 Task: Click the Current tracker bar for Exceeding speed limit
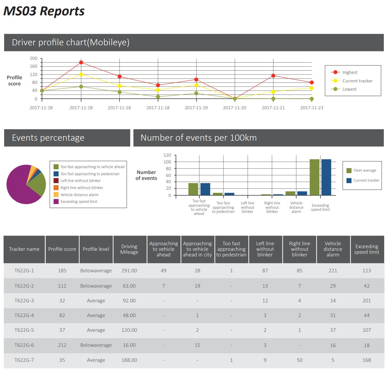click(x=326, y=177)
